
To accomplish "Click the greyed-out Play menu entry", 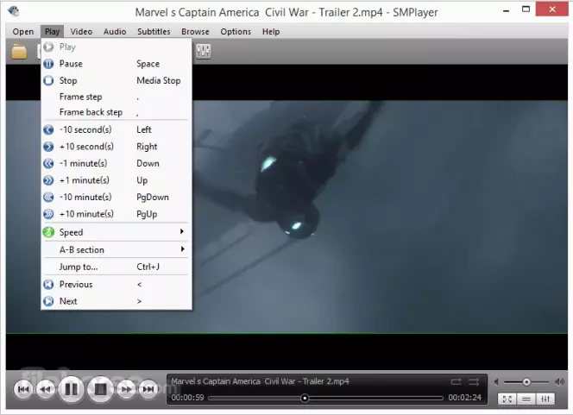I will (x=116, y=47).
